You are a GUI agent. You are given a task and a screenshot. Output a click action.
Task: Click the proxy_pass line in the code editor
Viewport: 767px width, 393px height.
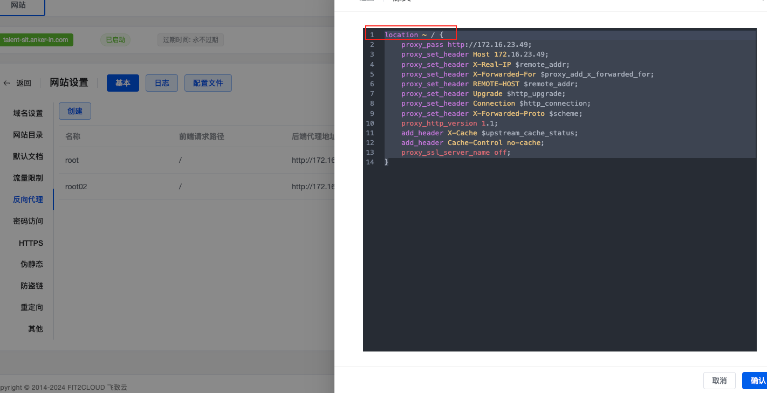(466, 45)
